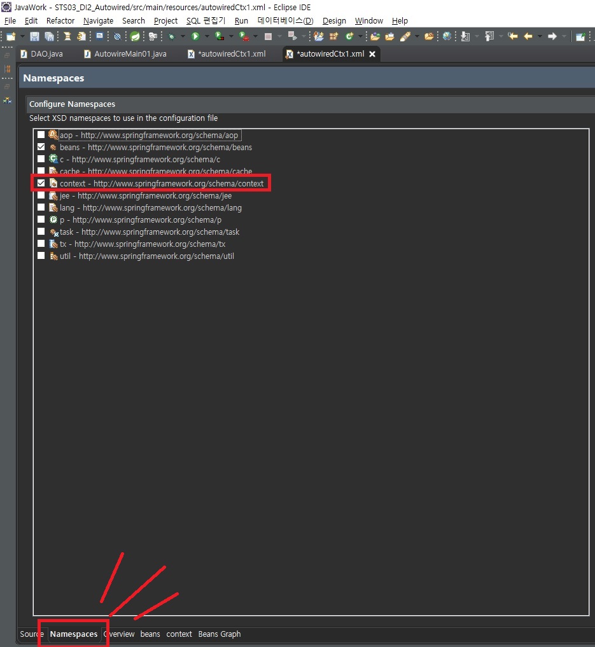The image size is (595, 647).
Task: Open the Back history dropdown arrow
Action: [540, 36]
